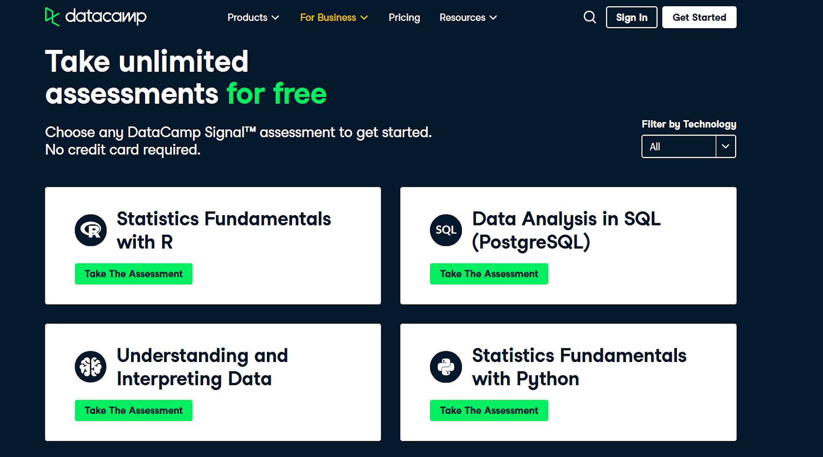Screen dimensions: 823x457
Task: Click the Get Started button
Action: [x=700, y=17]
